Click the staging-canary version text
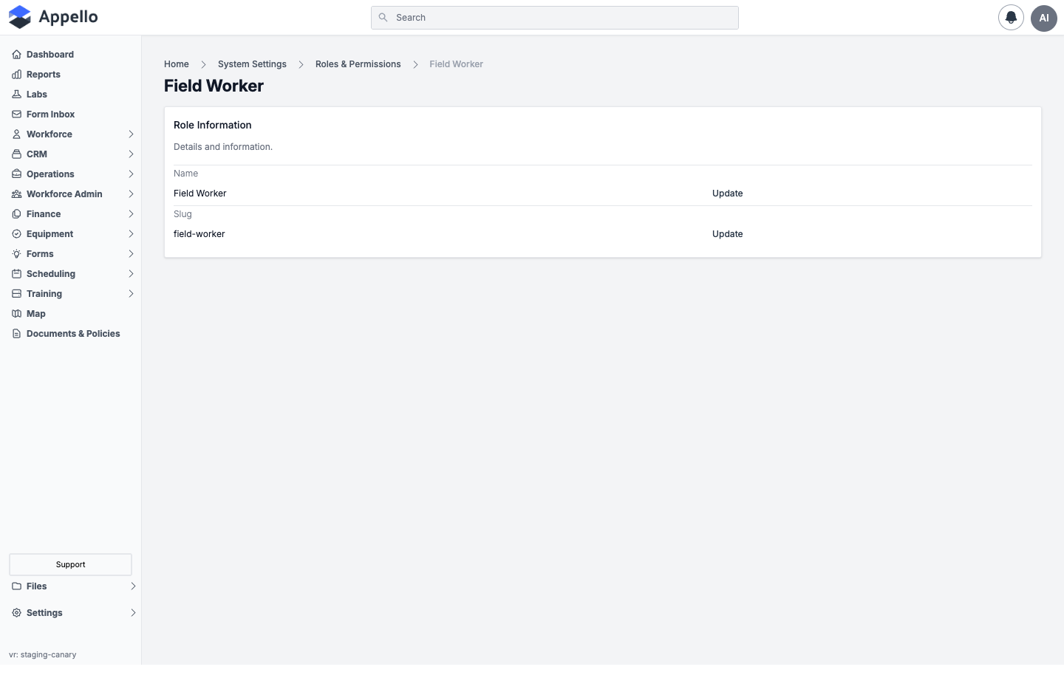This screenshot has width=1064, height=678. tap(43, 655)
